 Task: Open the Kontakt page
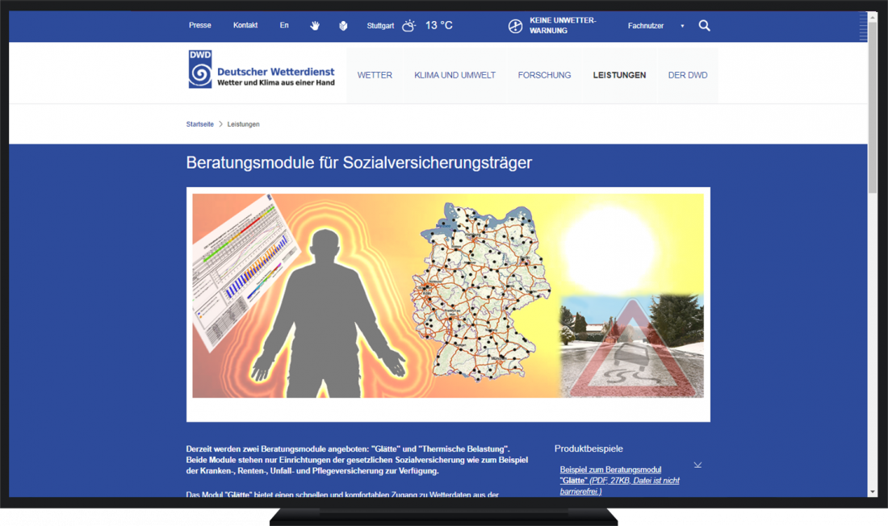pos(245,25)
